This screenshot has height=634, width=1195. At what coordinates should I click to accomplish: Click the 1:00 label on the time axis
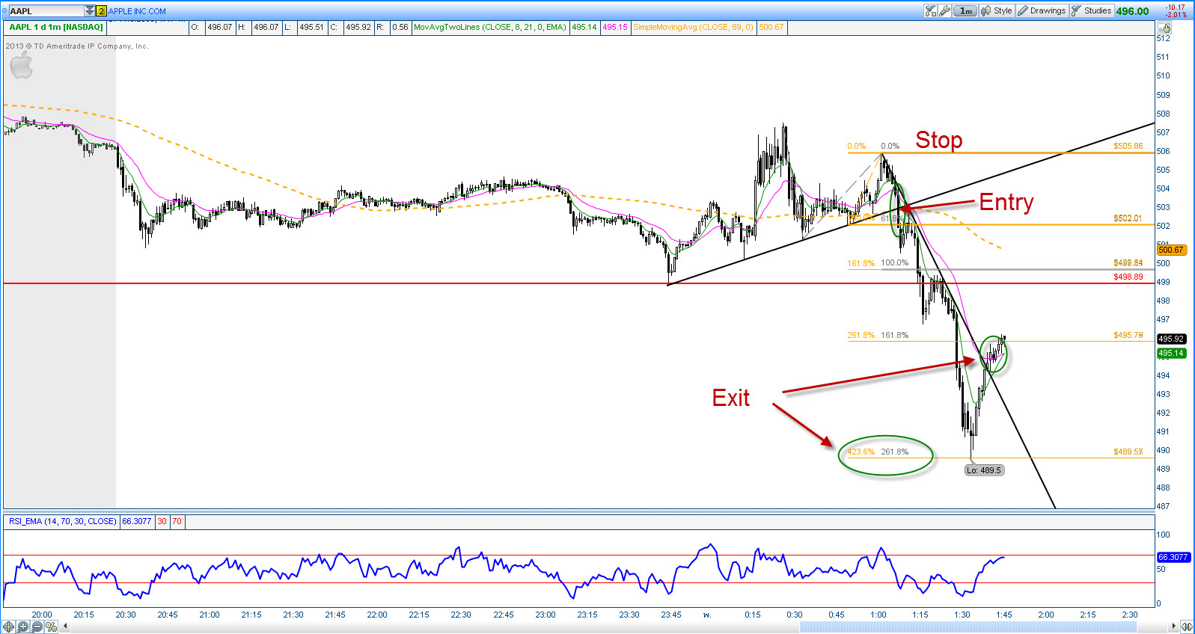pyautogui.click(x=878, y=615)
